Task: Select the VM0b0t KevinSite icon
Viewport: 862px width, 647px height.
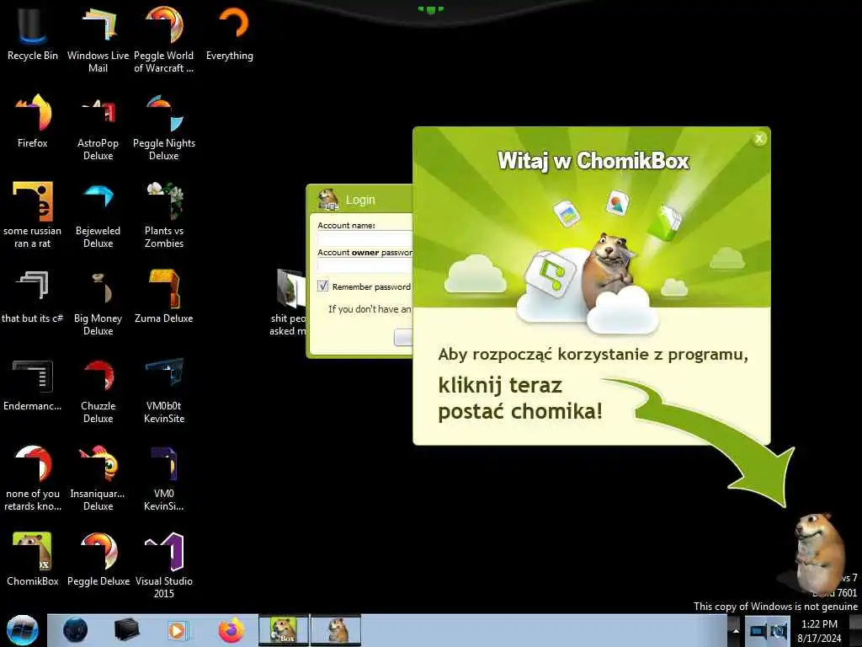Action: (x=164, y=390)
